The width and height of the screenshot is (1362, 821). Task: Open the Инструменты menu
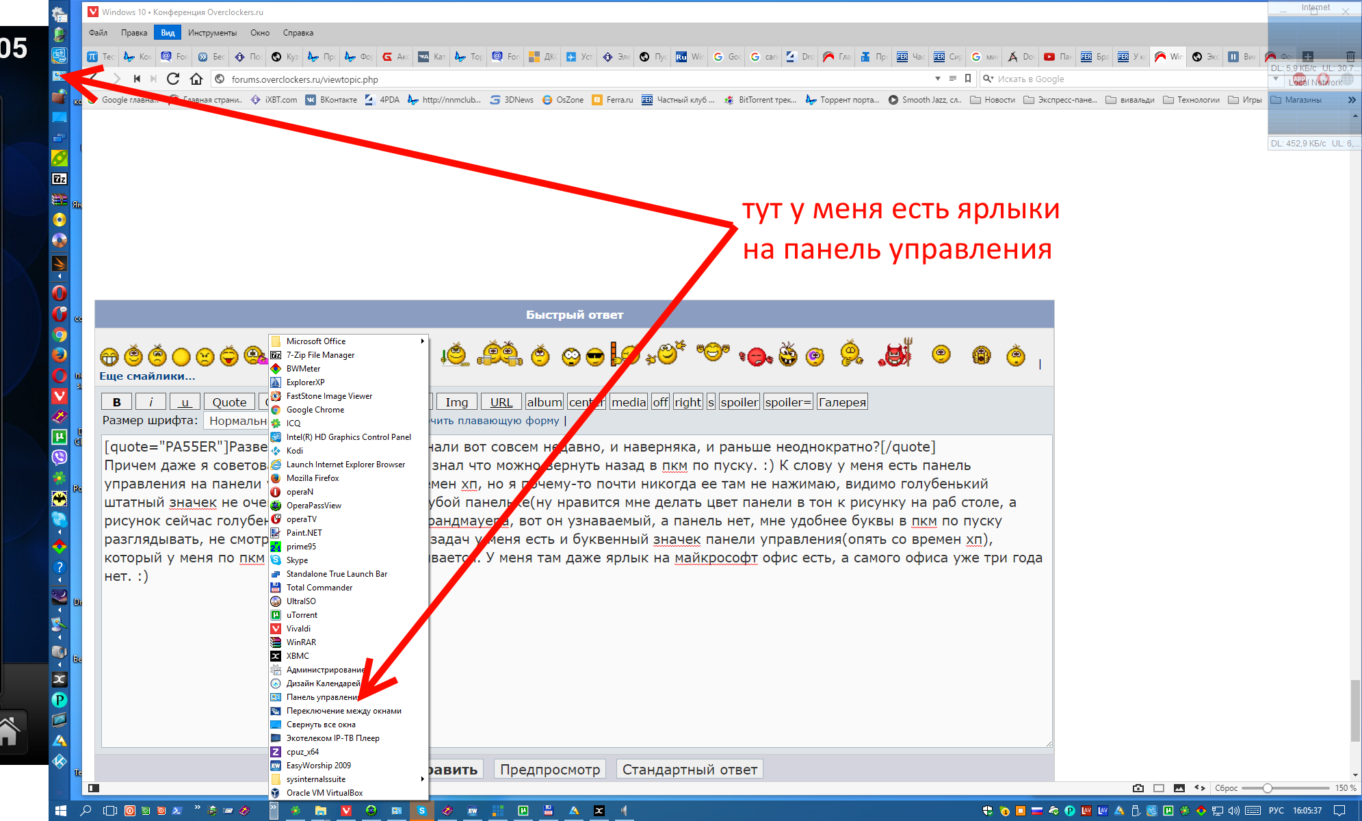pos(212,33)
